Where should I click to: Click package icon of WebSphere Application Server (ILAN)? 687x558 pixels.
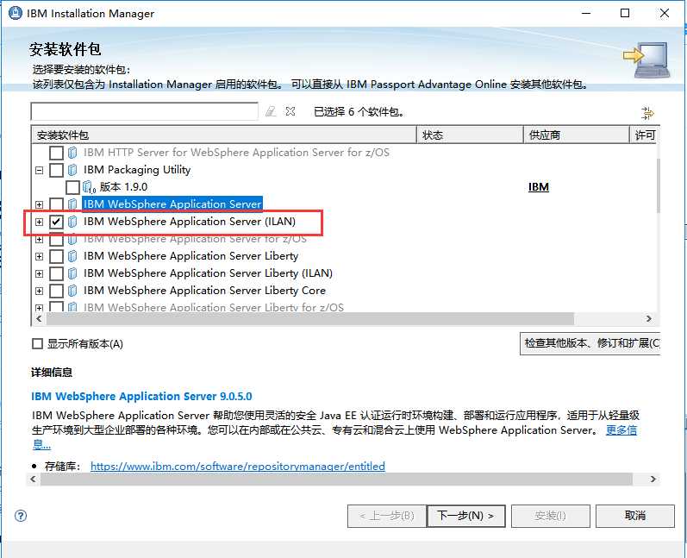72,222
